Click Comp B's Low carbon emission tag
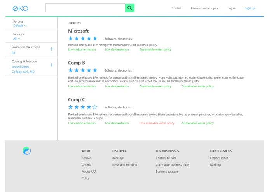Viewport: 270px width, 192px height. (x=82, y=86)
